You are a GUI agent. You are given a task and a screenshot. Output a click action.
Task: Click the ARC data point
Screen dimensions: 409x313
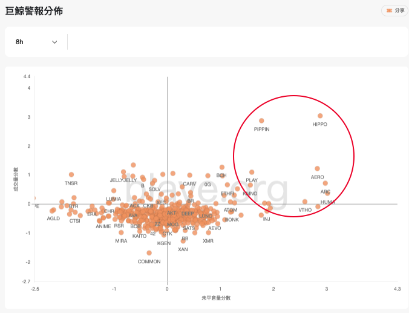(x=325, y=183)
